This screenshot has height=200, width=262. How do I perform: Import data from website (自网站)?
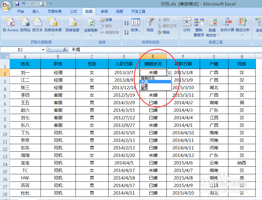pos(25,25)
